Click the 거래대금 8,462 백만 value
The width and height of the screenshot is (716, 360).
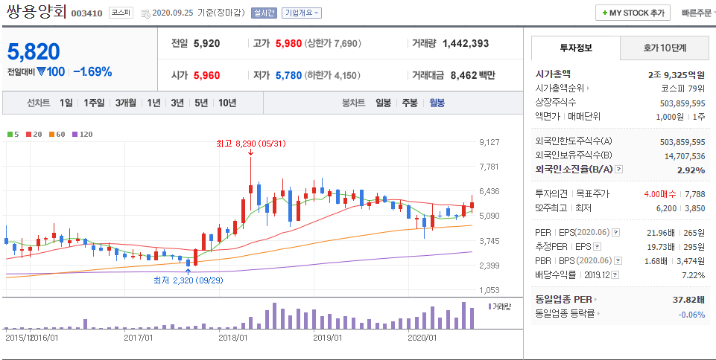pos(472,76)
